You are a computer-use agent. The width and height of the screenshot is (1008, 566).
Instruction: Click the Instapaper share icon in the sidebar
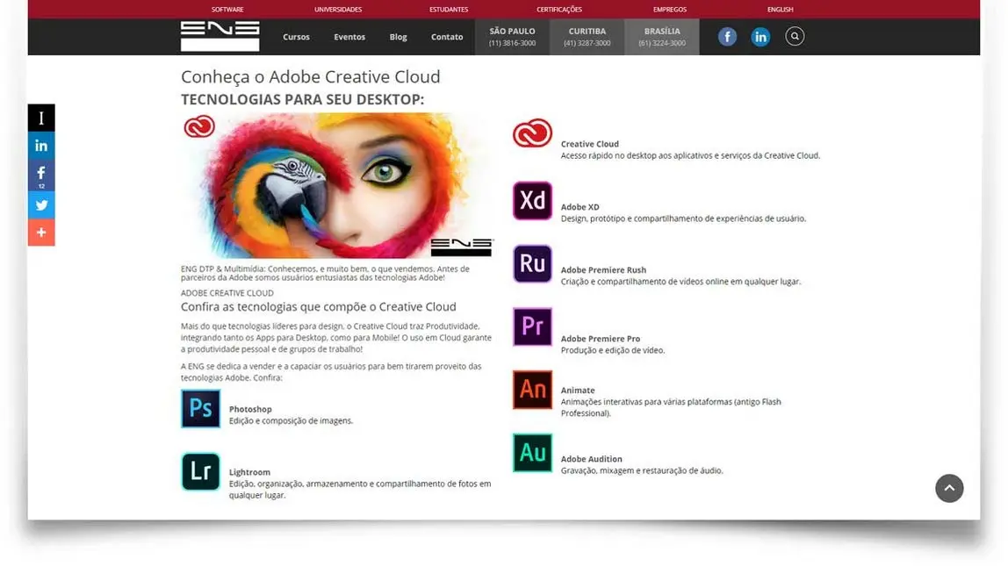[41, 118]
